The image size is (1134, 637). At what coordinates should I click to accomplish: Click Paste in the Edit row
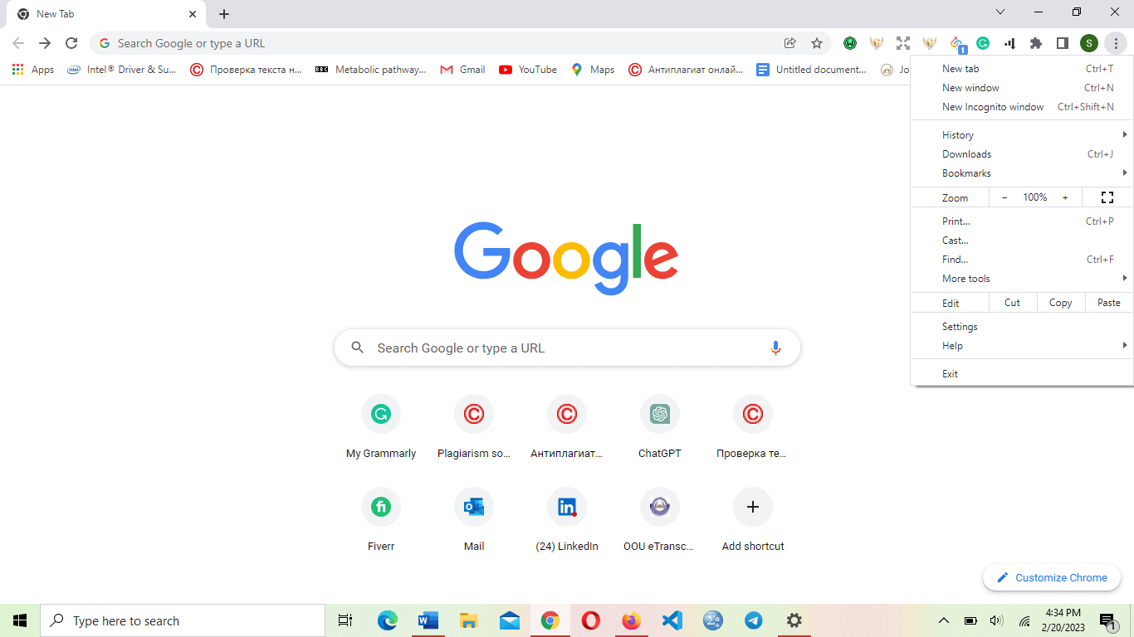pos(1108,303)
